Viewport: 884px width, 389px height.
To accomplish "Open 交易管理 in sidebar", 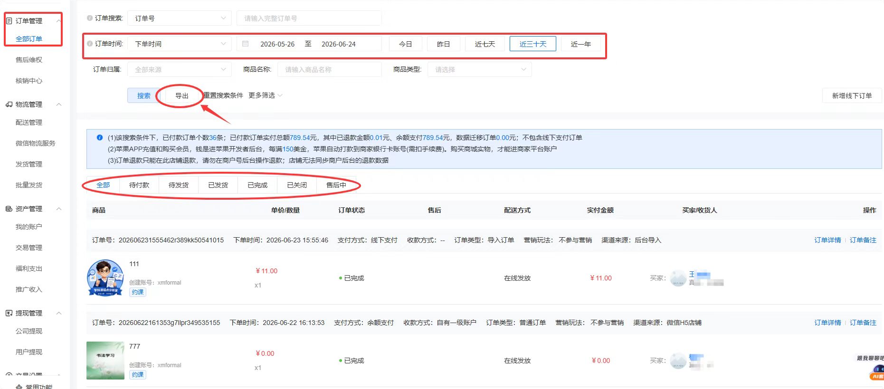I will [29, 248].
